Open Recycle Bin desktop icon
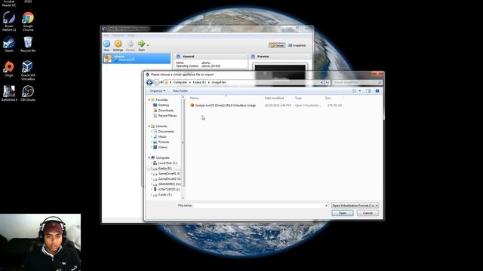The height and width of the screenshot is (271, 483). 28,44
